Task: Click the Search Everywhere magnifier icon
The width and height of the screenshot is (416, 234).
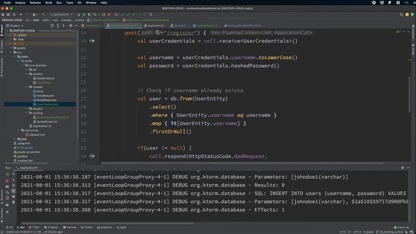Action: (x=401, y=14)
